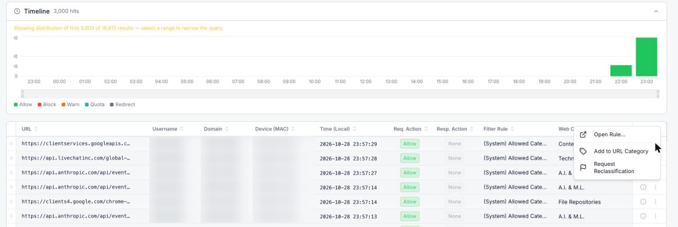Click the 3,000 hits count label

point(66,11)
